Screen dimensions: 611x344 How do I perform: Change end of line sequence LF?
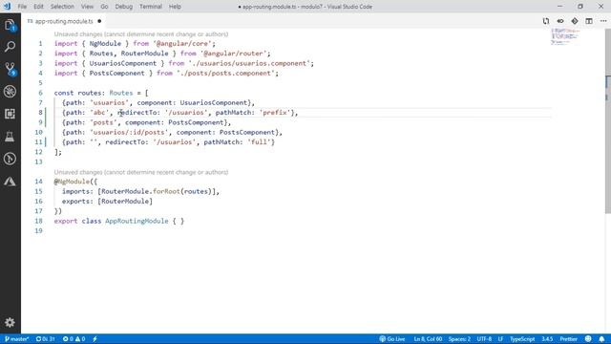click(500, 339)
